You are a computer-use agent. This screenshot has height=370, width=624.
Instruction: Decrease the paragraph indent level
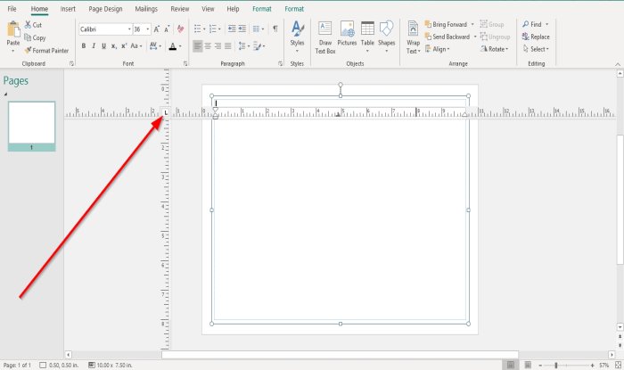point(231,29)
